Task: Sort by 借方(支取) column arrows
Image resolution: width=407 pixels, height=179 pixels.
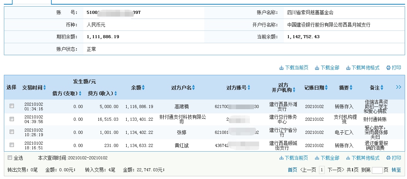Action: [x=80, y=93]
